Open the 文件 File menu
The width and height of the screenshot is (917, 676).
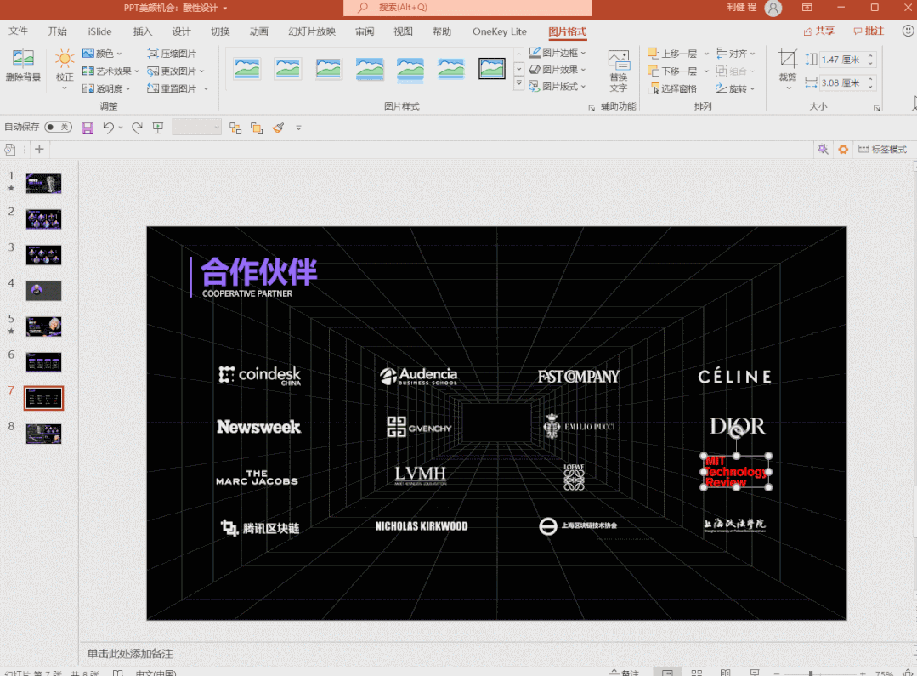tap(18, 31)
